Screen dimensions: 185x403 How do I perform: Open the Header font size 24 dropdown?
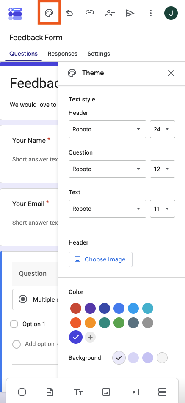(163, 129)
